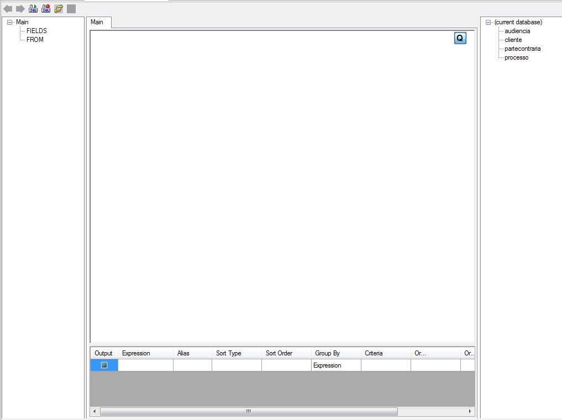Click the empty Expression cell in grid
Viewport: 562px width, 420px height.
click(x=145, y=365)
